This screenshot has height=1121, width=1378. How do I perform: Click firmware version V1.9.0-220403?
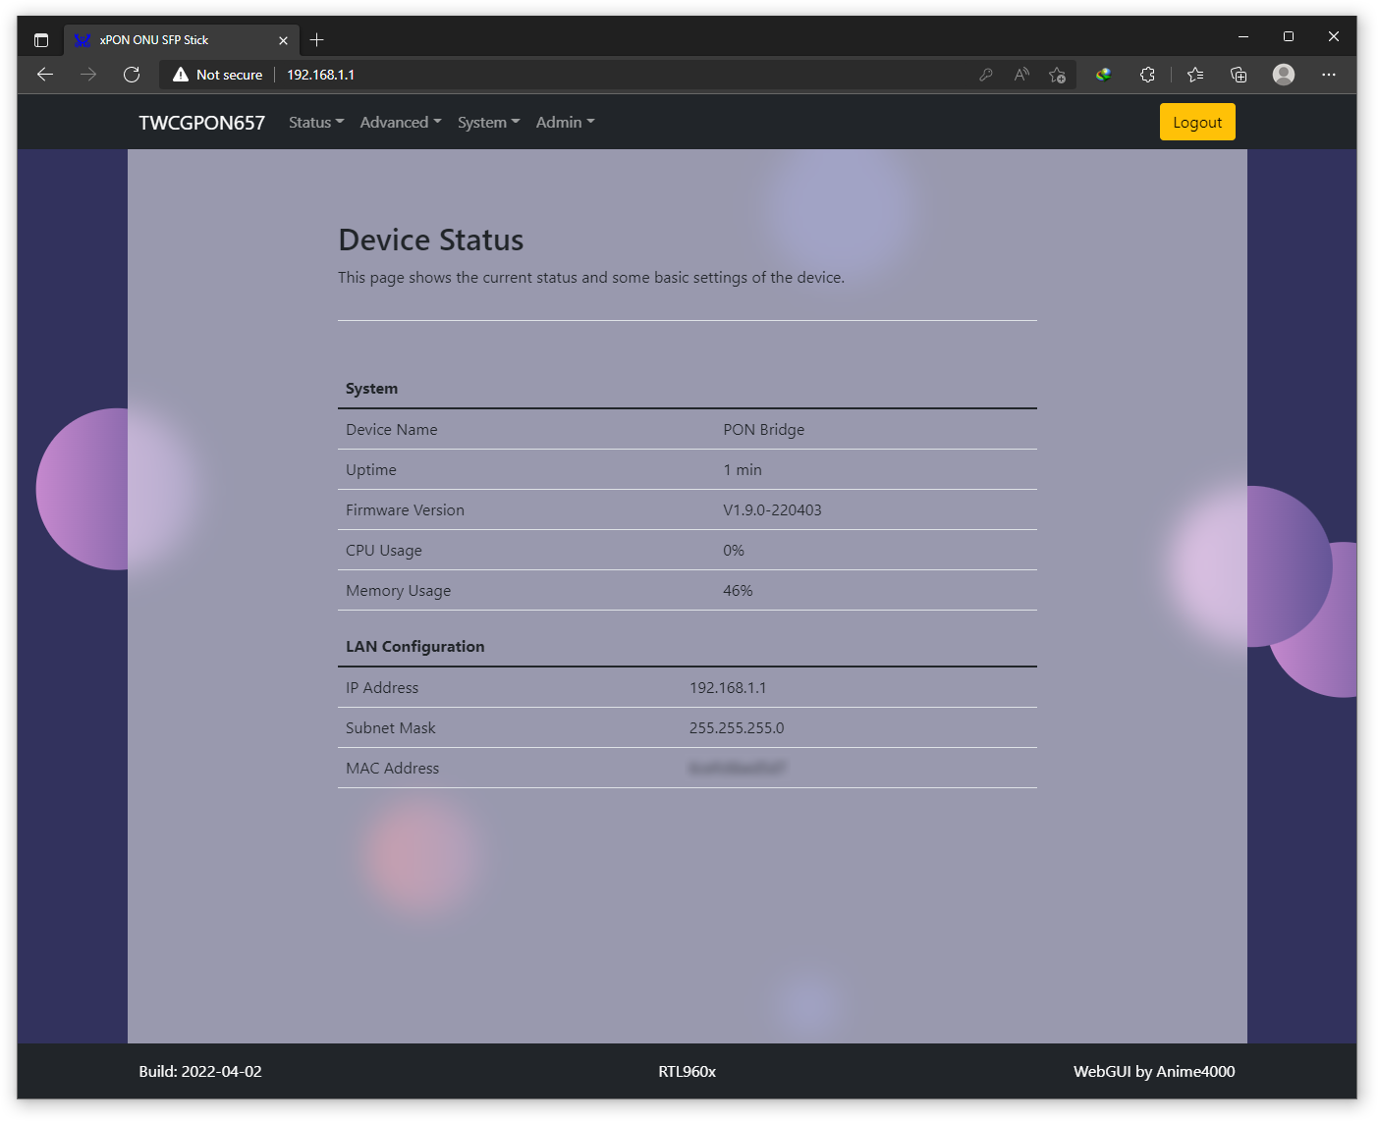[772, 510]
